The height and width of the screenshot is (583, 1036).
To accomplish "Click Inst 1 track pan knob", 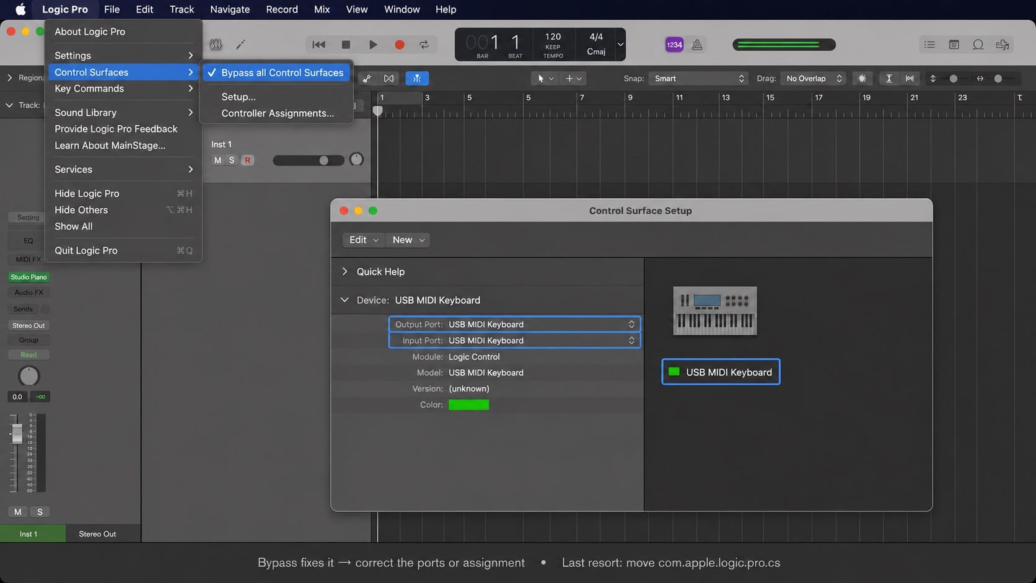I will coord(356,160).
